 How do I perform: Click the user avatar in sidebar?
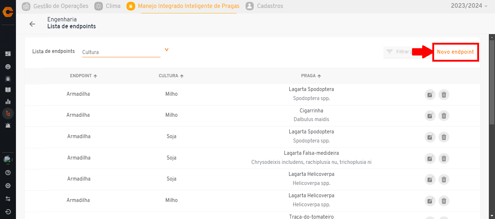click(x=8, y=159)
